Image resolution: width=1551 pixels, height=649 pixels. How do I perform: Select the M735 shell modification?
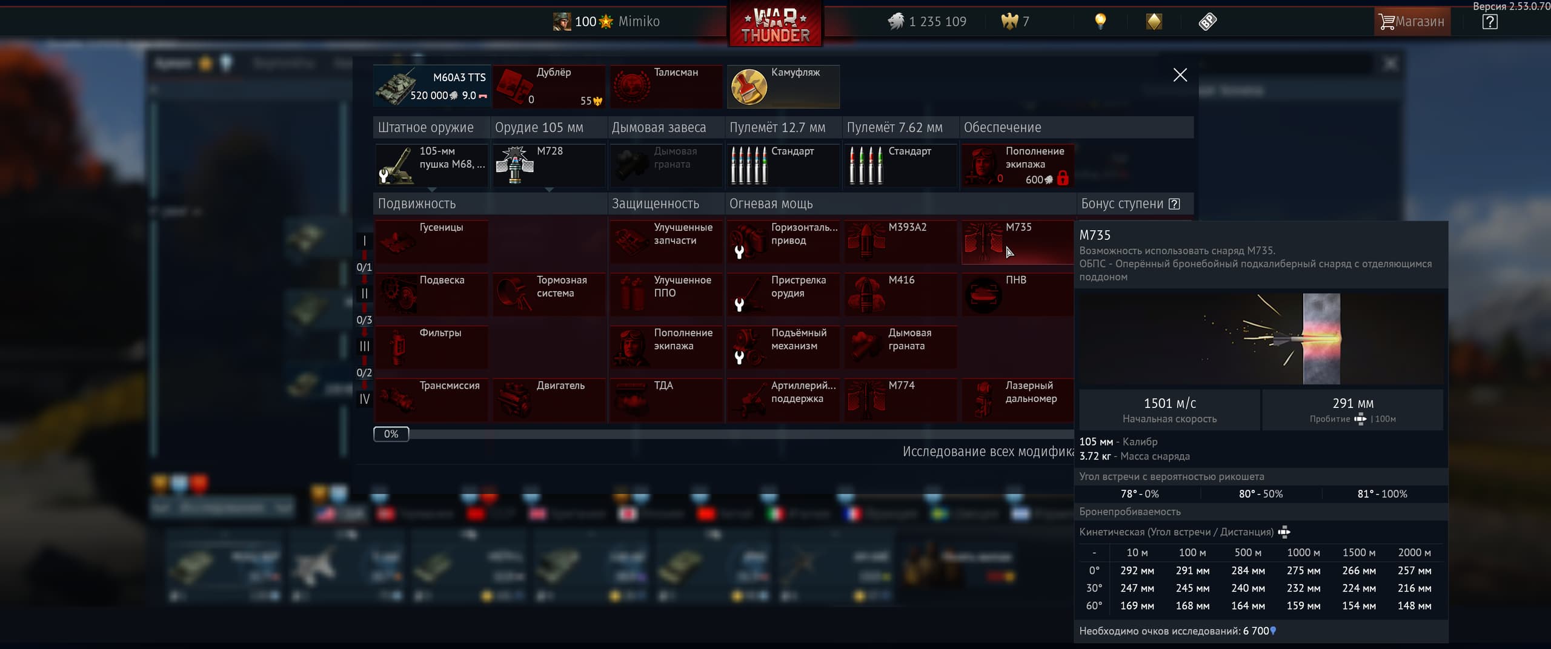coord(1017,242)
